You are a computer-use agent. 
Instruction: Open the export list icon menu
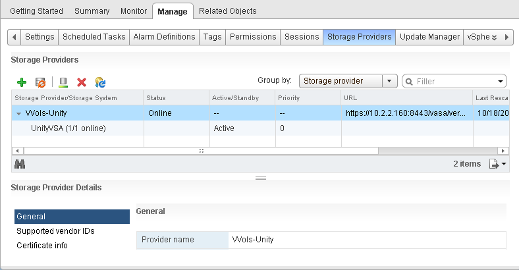click(497, 164)
